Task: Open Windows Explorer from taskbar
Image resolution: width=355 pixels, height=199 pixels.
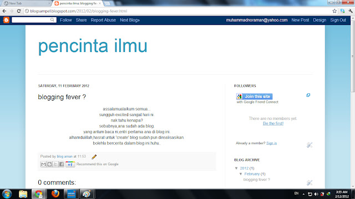Action: tap(23, 194)
